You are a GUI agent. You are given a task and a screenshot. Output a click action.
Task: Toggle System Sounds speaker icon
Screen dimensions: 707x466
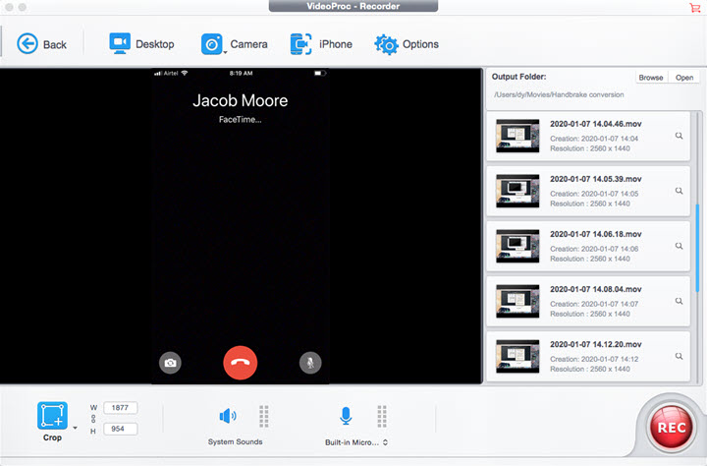coord(228,416)
